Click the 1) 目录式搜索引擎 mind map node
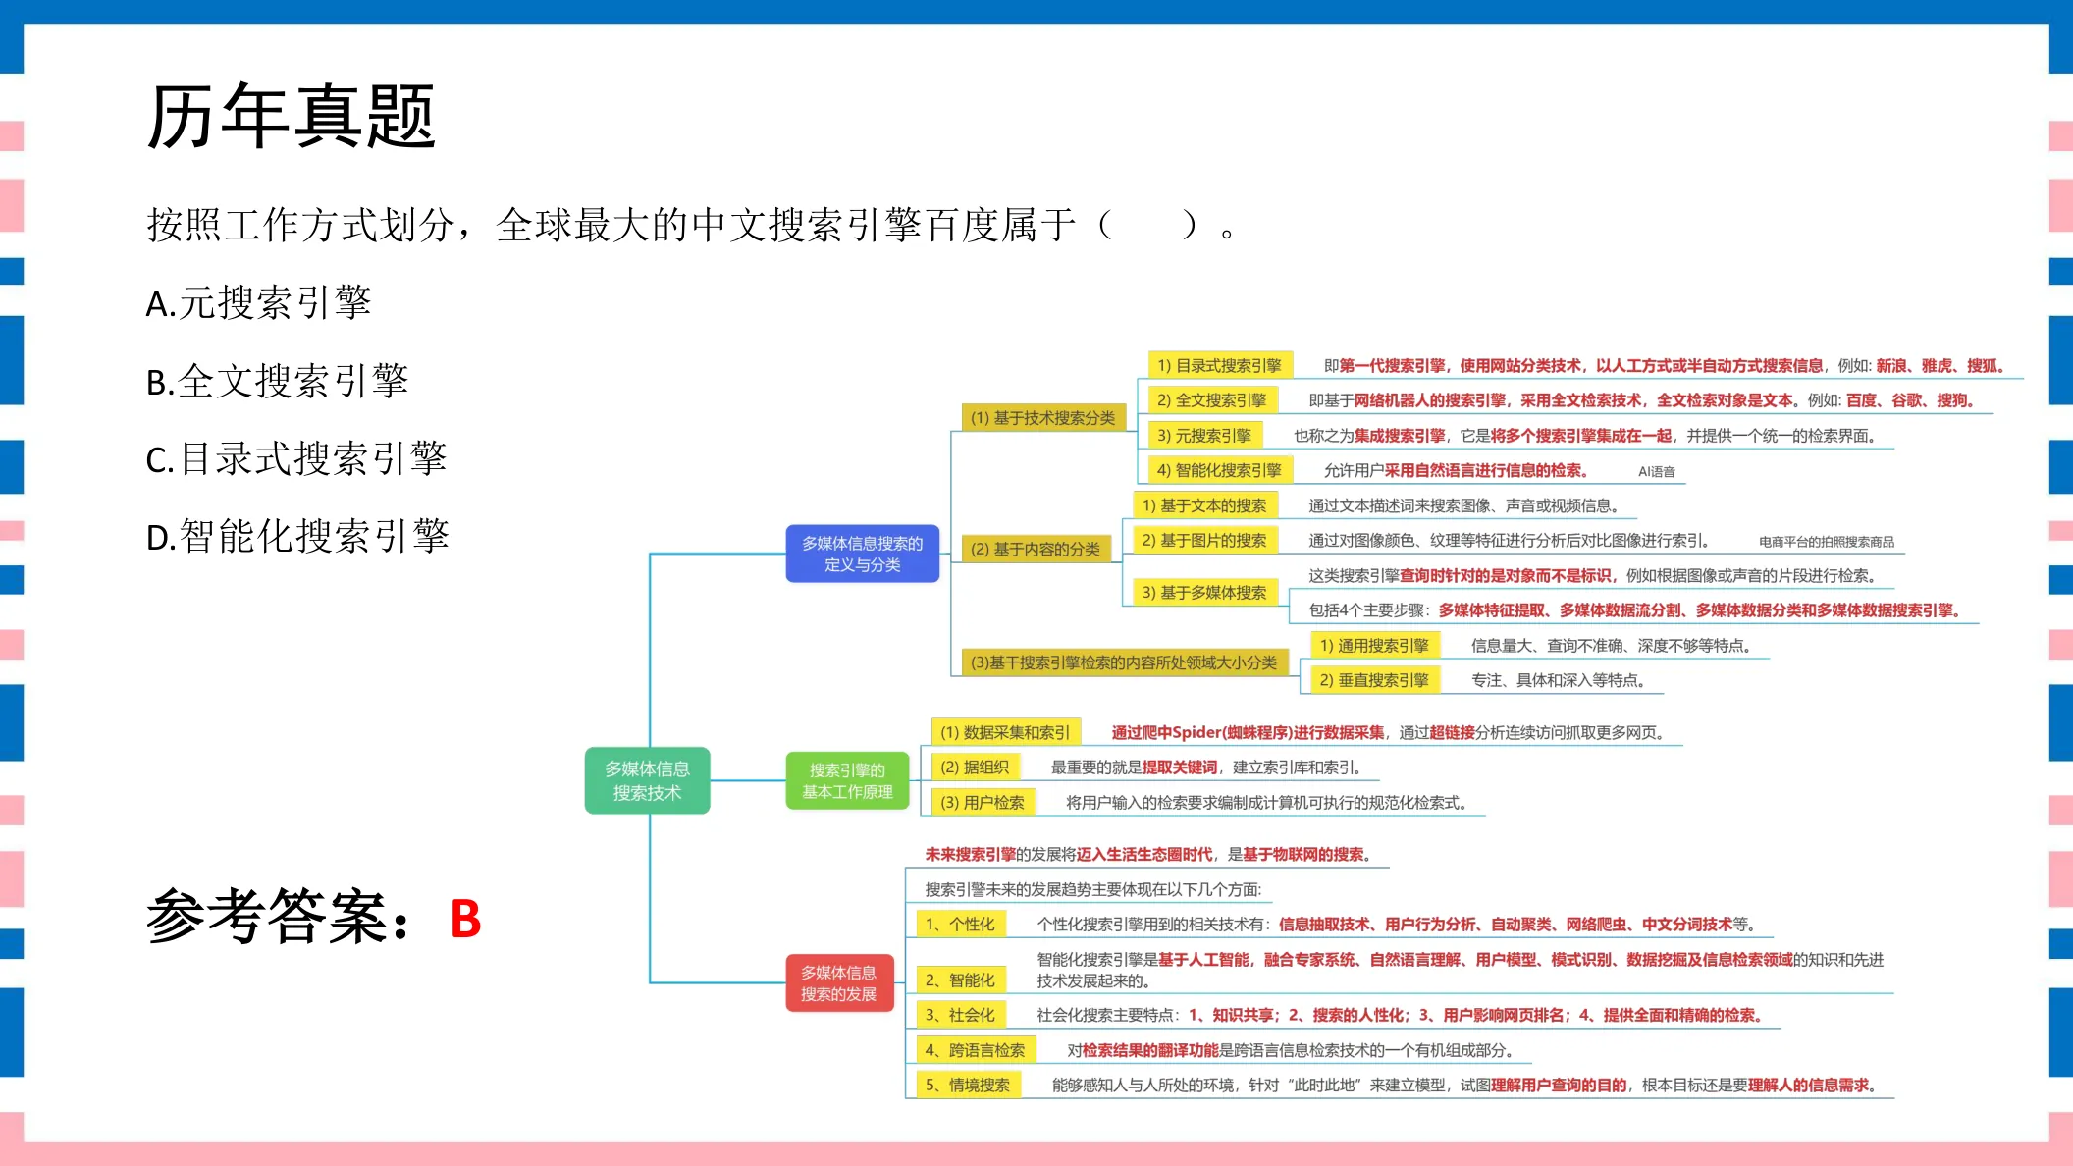The image size is (2073, 1166). [1220, 365]
